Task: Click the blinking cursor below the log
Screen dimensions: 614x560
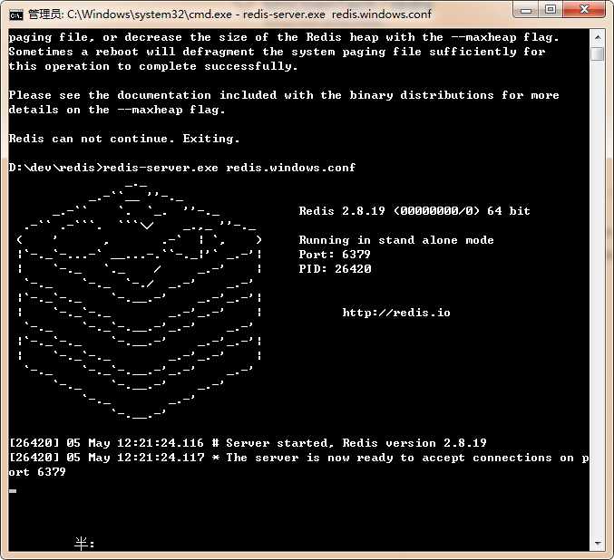Action: [x=13, y=491]
